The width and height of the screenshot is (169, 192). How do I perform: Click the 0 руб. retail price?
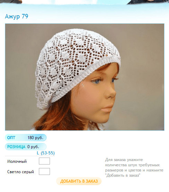point(33,147)
